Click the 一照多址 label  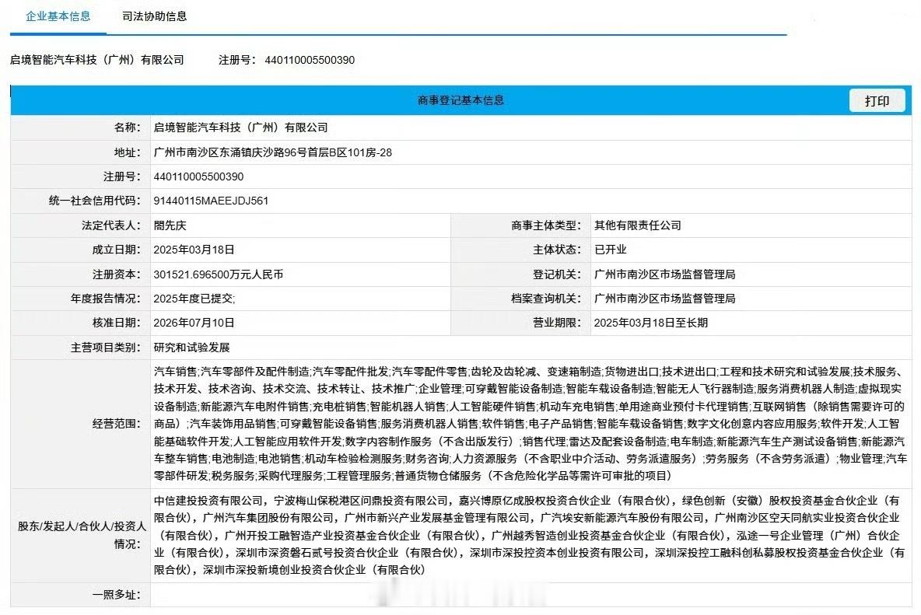coord(117,595)
